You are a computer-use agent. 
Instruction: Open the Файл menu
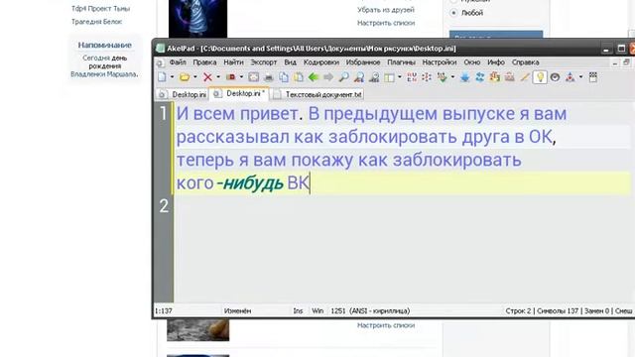tap(178, 62)
